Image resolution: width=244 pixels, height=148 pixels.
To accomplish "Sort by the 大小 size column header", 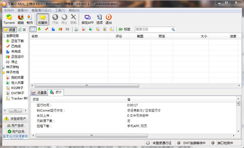I will (x=190, y=36).
